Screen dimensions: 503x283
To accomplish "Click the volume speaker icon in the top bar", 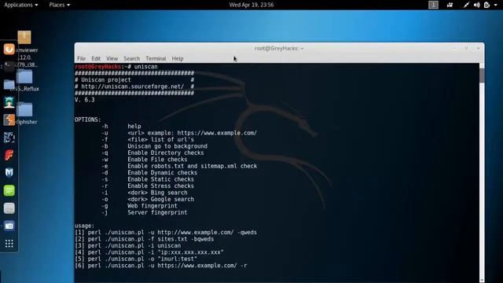I will tap(477, 5).
